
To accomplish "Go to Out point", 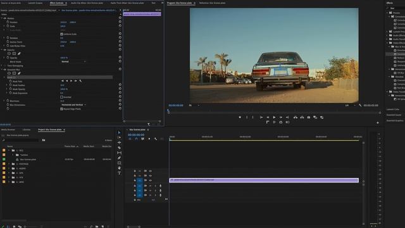I will tap(287, 117).
